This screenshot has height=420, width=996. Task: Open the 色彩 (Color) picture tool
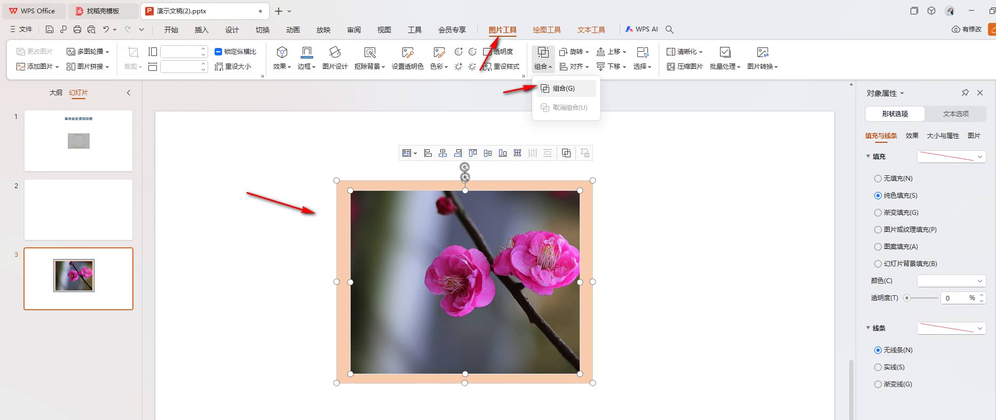439,58
